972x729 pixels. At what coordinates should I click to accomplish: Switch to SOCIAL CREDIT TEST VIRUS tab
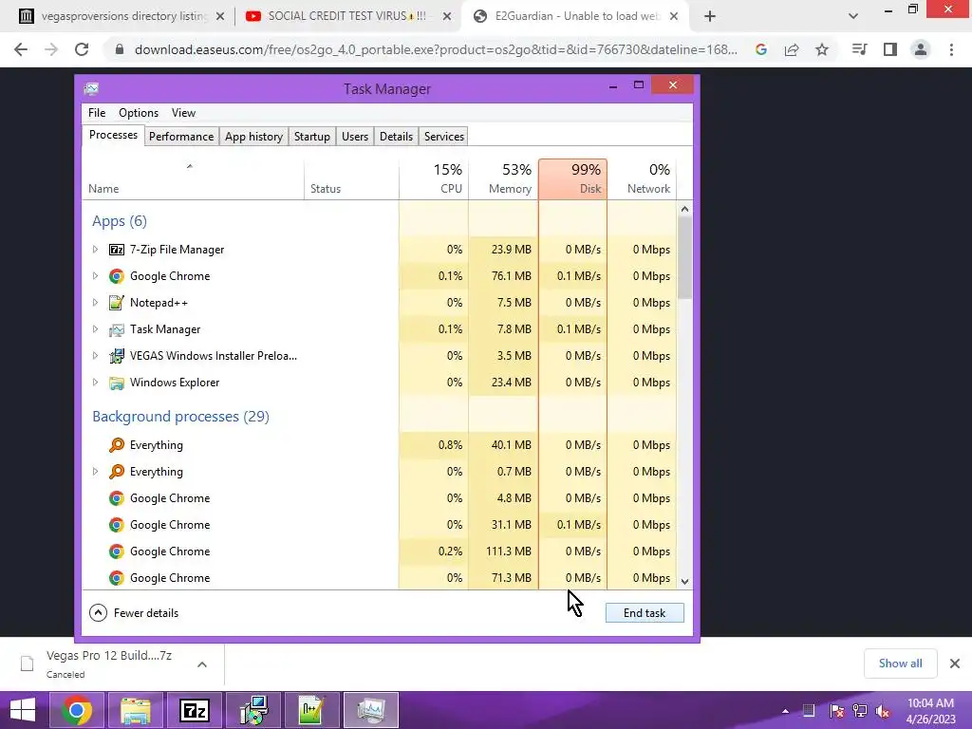pyautogui.click(x=347, y=16)
